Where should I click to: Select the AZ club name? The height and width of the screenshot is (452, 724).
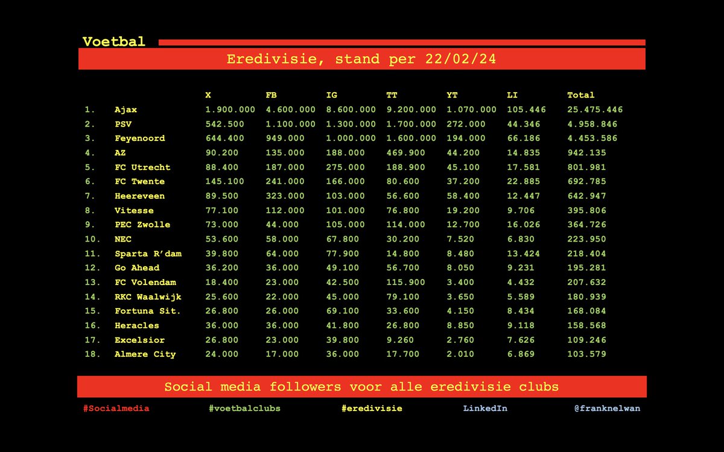(120, 152)
